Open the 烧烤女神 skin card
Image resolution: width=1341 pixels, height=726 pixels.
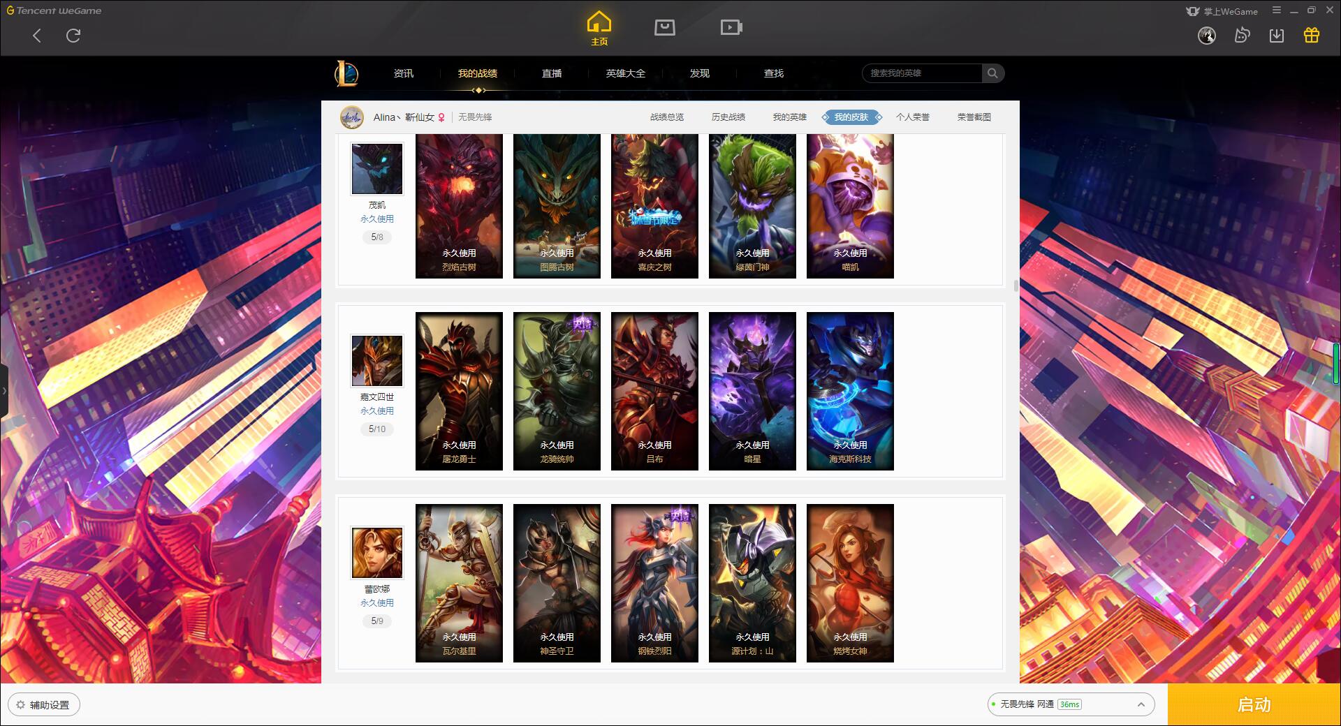(x=850, y=583)
